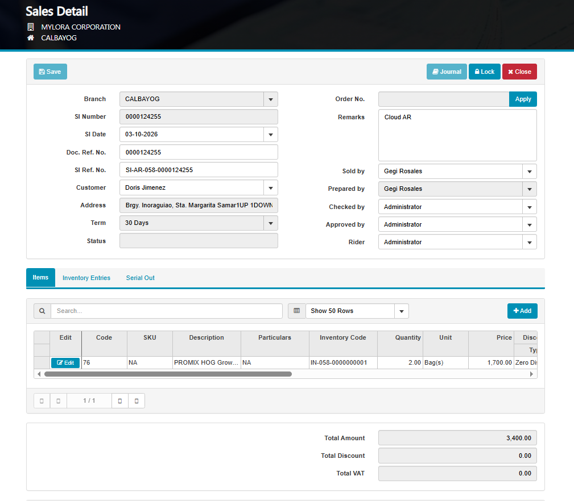The height and width of the screenshot is (501, 574).
Task: Switch to the Inventory Entries tab
Action: click(86, 278)
